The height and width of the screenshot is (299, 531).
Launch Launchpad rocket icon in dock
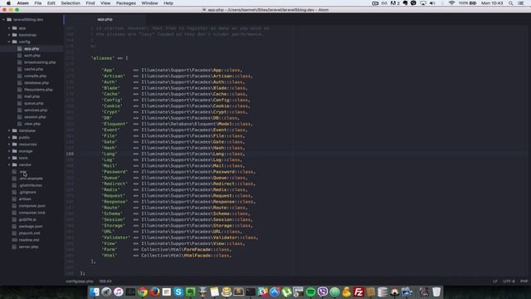tap(106, 292)
